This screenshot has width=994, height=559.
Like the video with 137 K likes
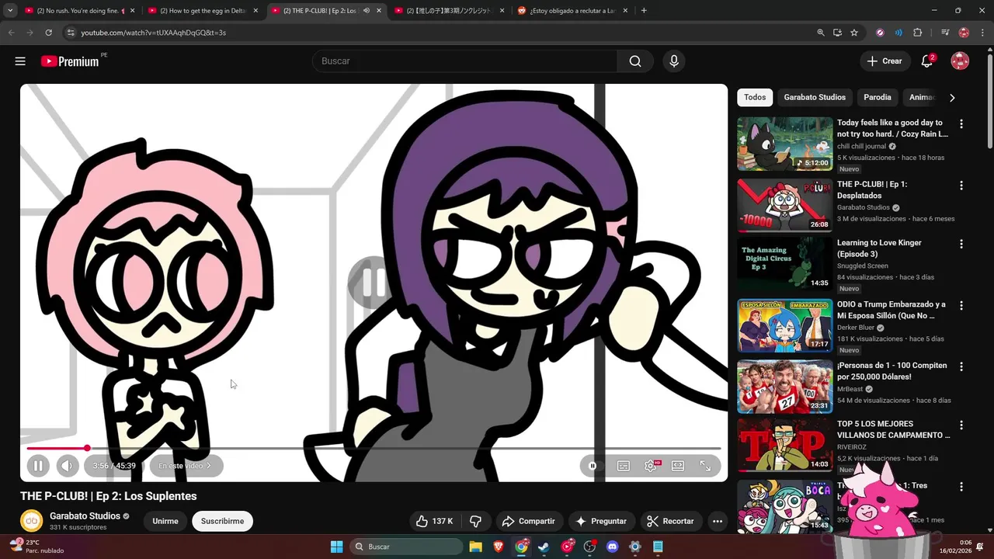435,521
